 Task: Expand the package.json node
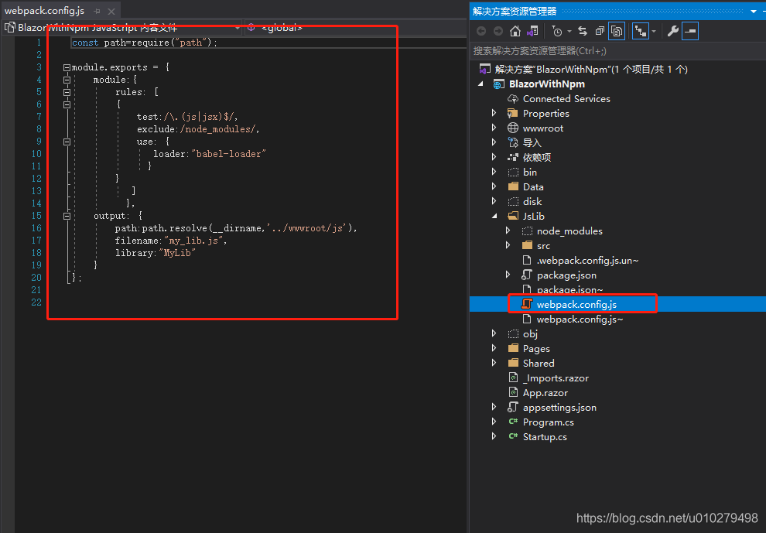(x=508, y=275)
